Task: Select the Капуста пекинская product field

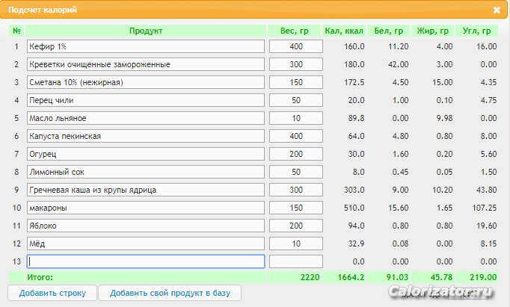Action: click(146, 136)
